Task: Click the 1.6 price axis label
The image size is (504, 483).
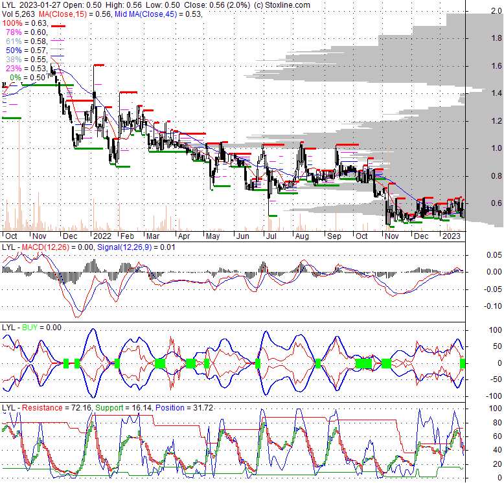Action: 496,66
